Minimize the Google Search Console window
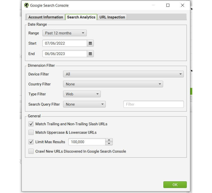The image size is (212, 193). pos(153,5)
